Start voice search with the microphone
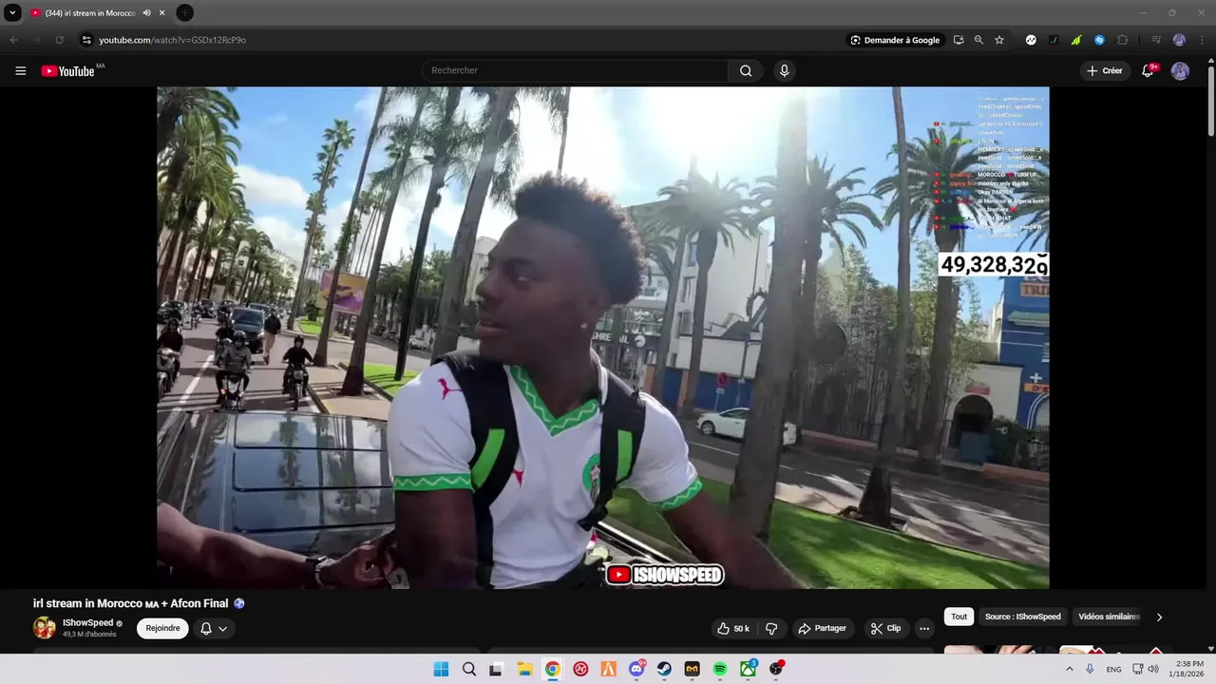 pyautogui.click(x=784, y=71)
